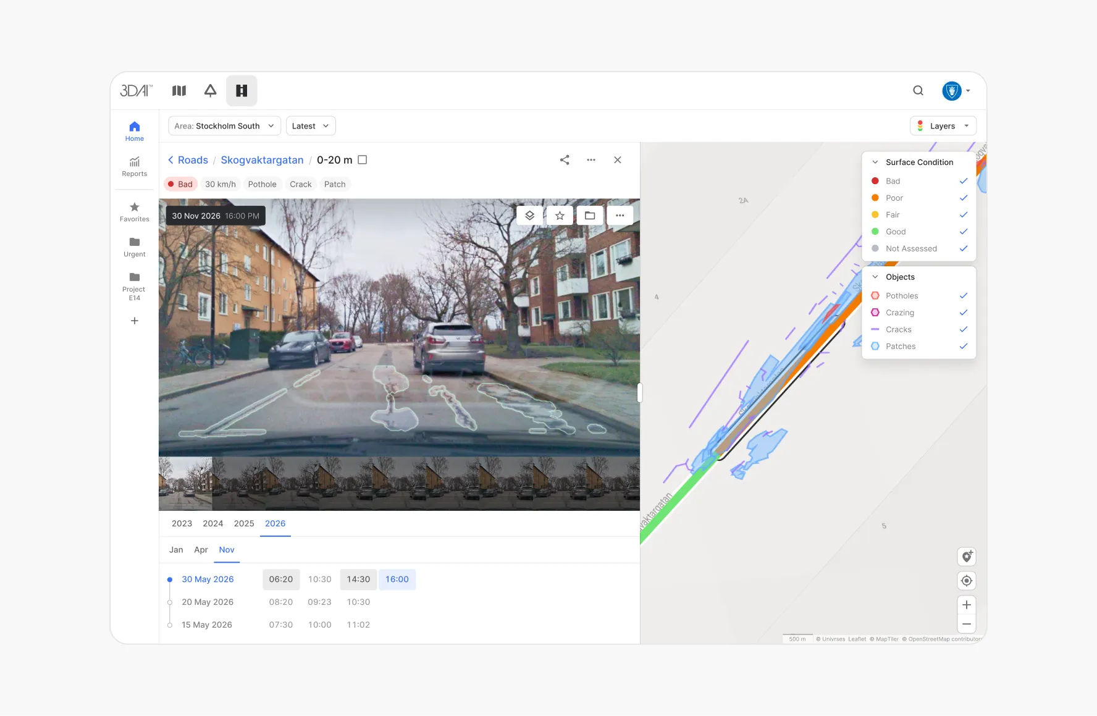This screenshot has height=716, width=1097.
Task: Open the search magnifier icon
Action: pyautogui.click(x=918, y=91)
